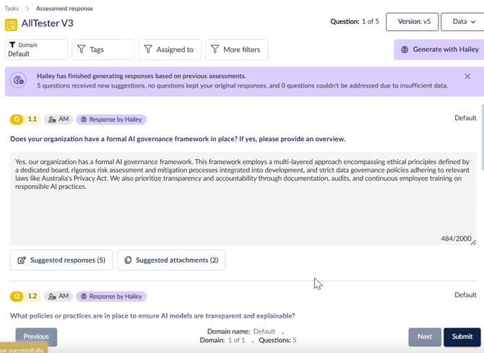The height and width of the screenshot is (353, 484).
Task: Click Generate with Hailey button
Action: point(439,50)
